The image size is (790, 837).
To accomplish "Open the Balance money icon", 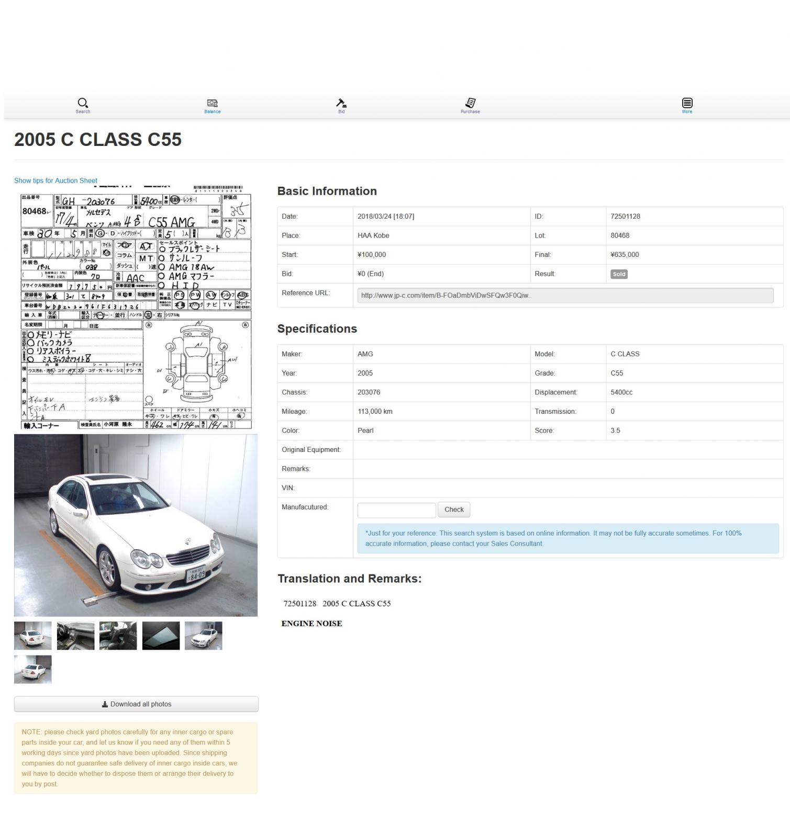I will point(212,104).
